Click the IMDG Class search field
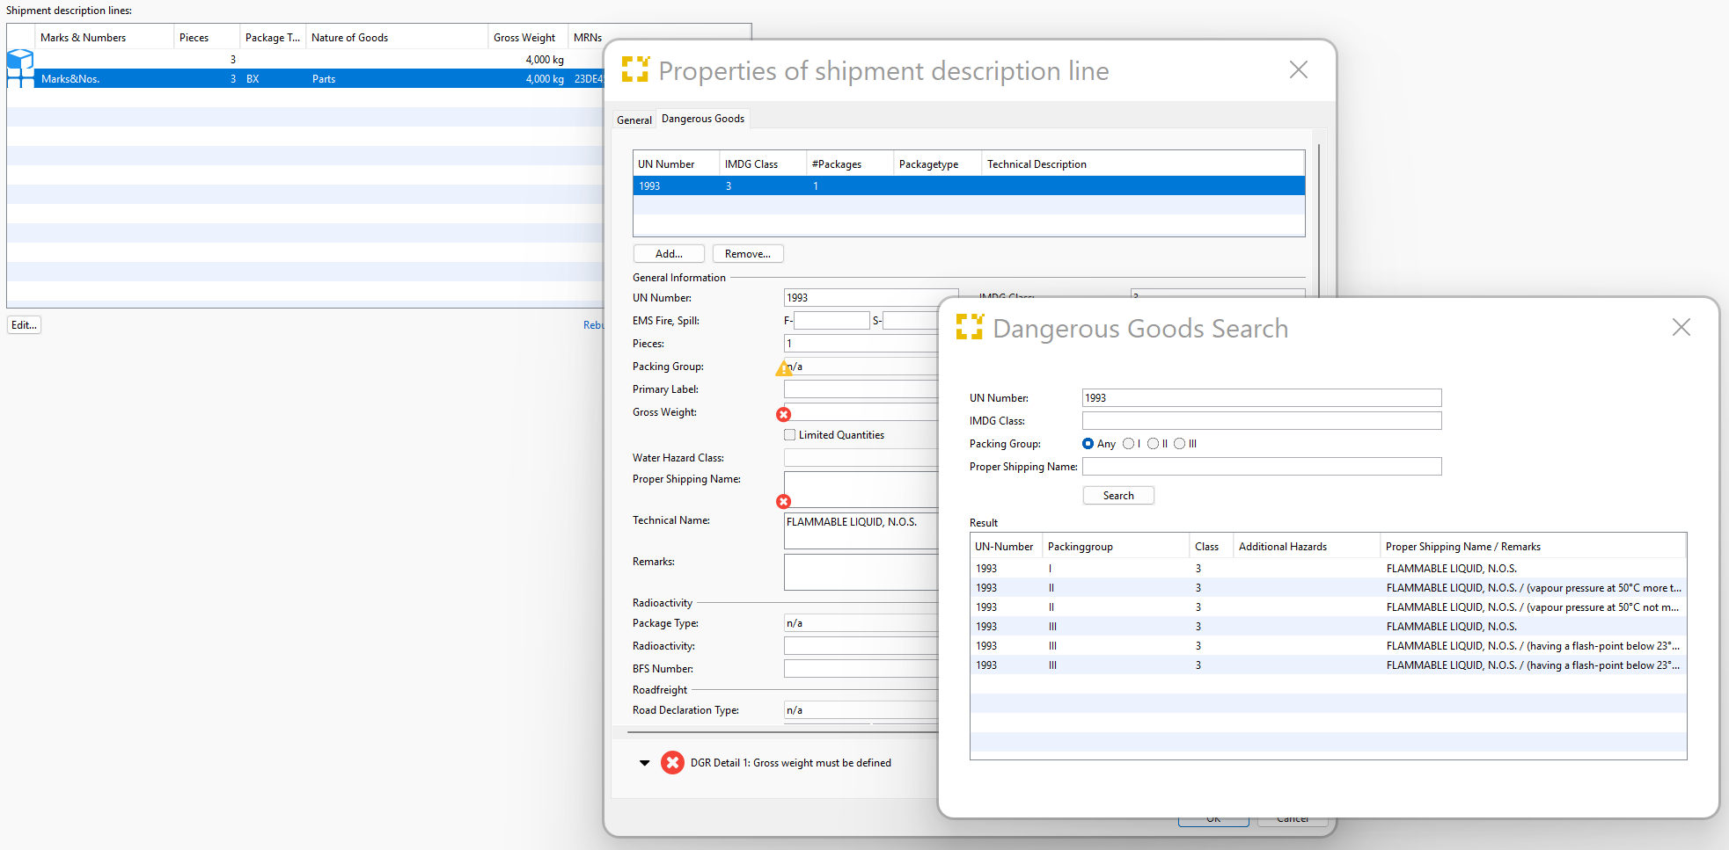 [1262, 421]
